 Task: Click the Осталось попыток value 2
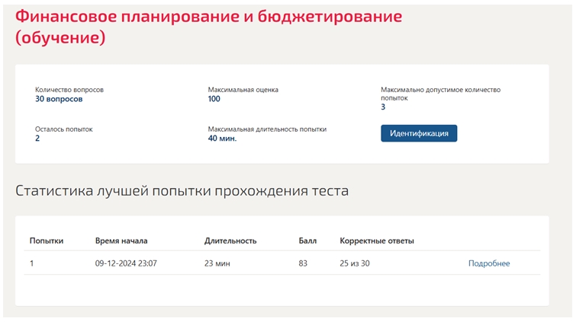click(x=37, y=138)
